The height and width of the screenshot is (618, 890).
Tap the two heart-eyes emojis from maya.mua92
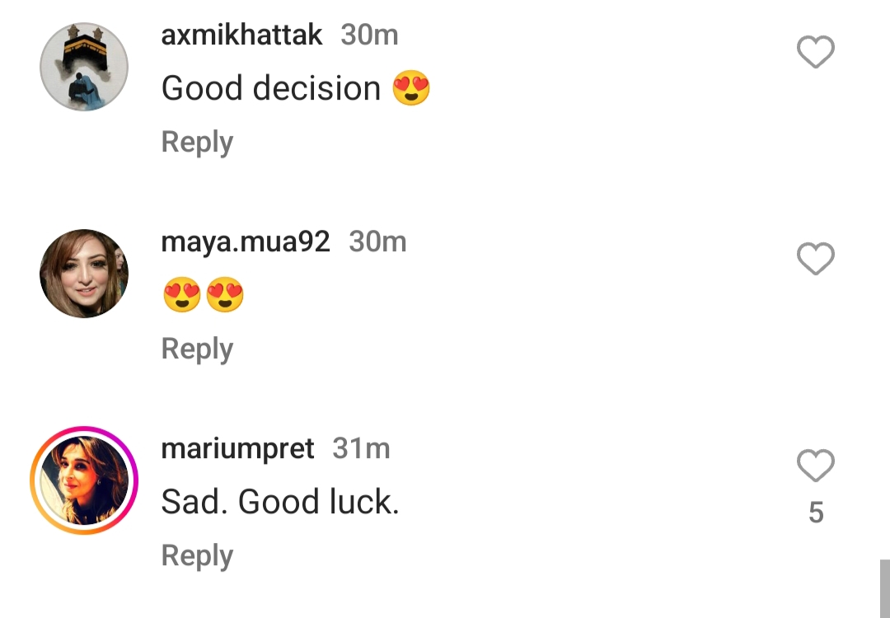coord(204,296)
